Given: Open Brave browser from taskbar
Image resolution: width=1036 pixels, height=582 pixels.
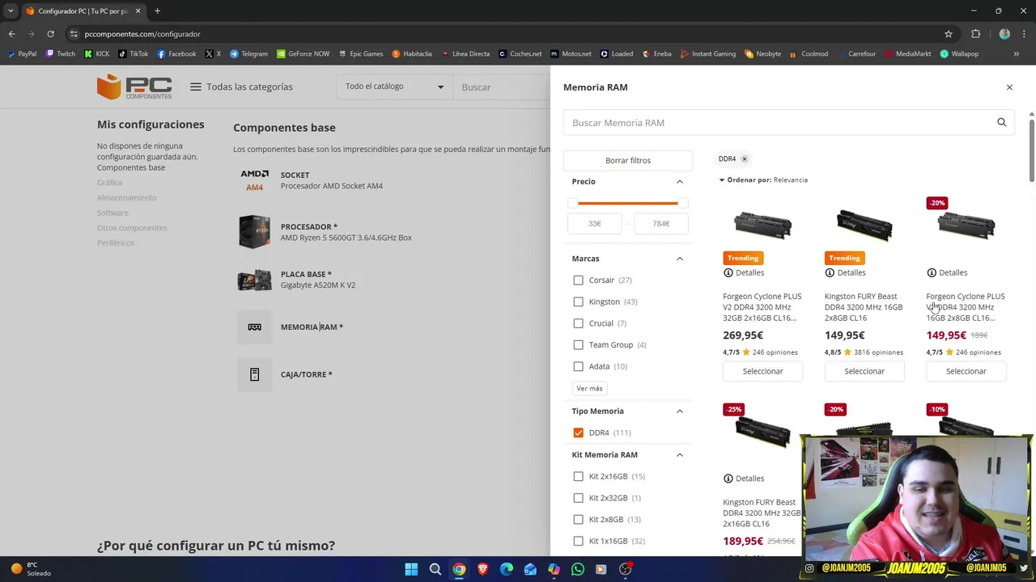Looking at the screenshot, I should [x=483, y=569].
